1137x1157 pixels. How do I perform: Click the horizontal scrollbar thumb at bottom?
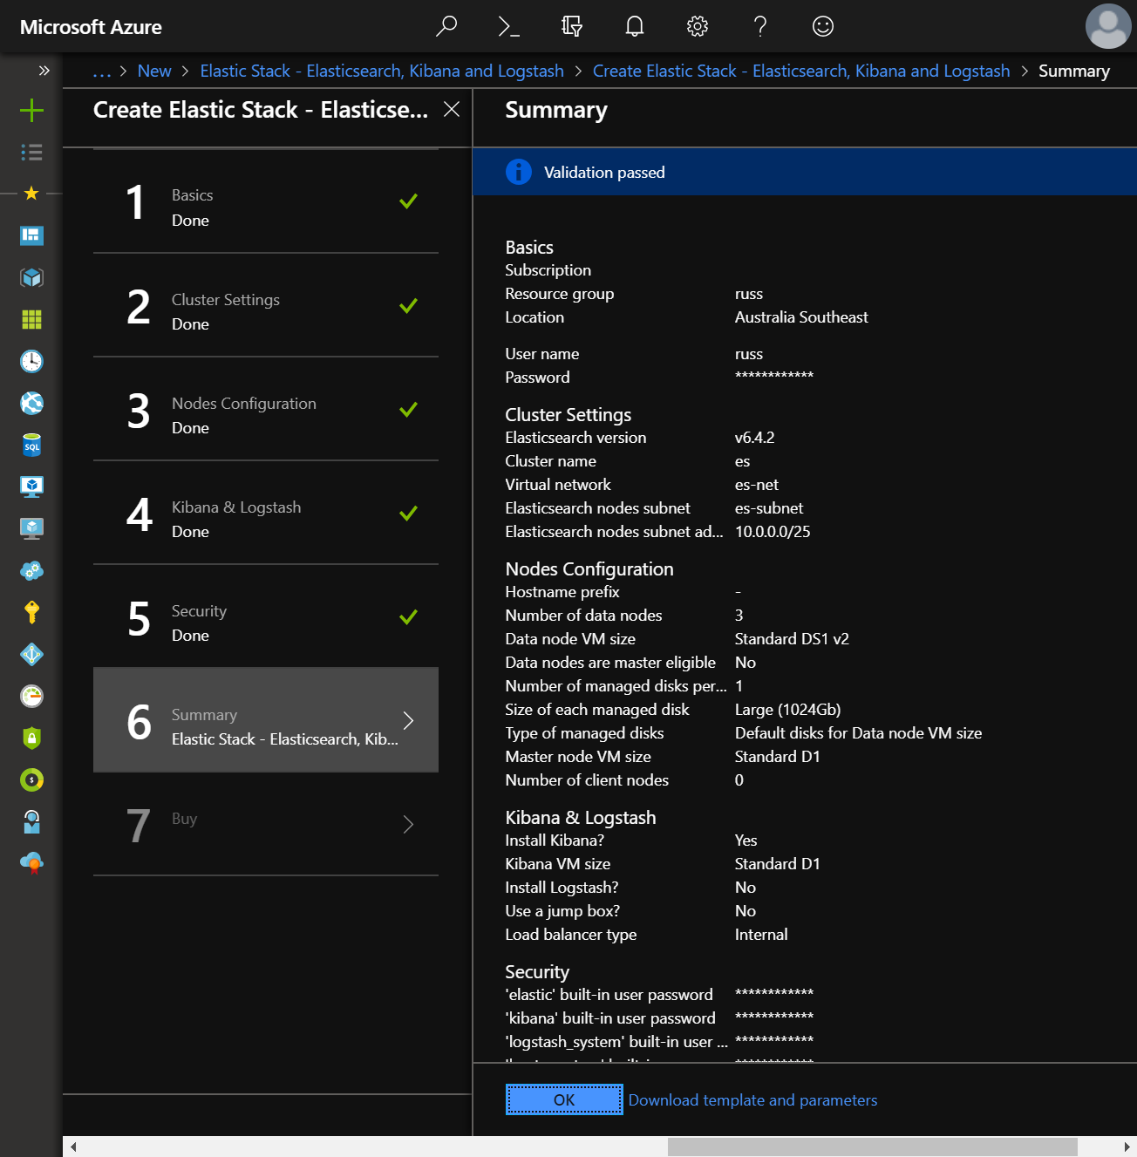[x=872, y=1147]
